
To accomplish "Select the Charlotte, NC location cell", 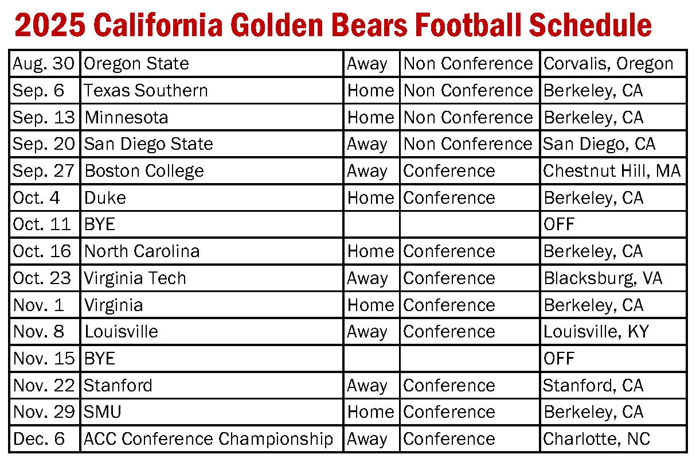I will tap(613, 439).
